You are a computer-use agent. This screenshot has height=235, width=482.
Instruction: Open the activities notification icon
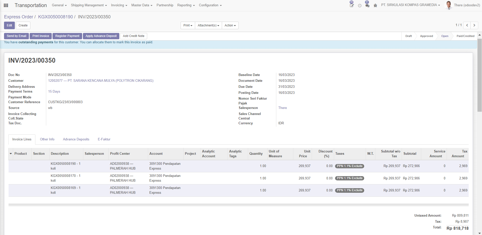352,5
